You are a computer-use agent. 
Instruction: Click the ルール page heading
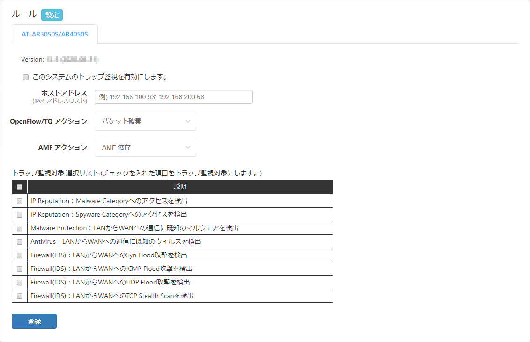[24, 14]
